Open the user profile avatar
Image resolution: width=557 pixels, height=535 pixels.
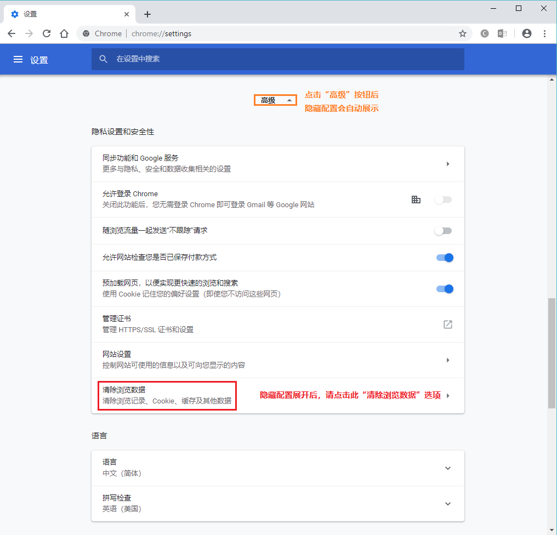[527, 33]
